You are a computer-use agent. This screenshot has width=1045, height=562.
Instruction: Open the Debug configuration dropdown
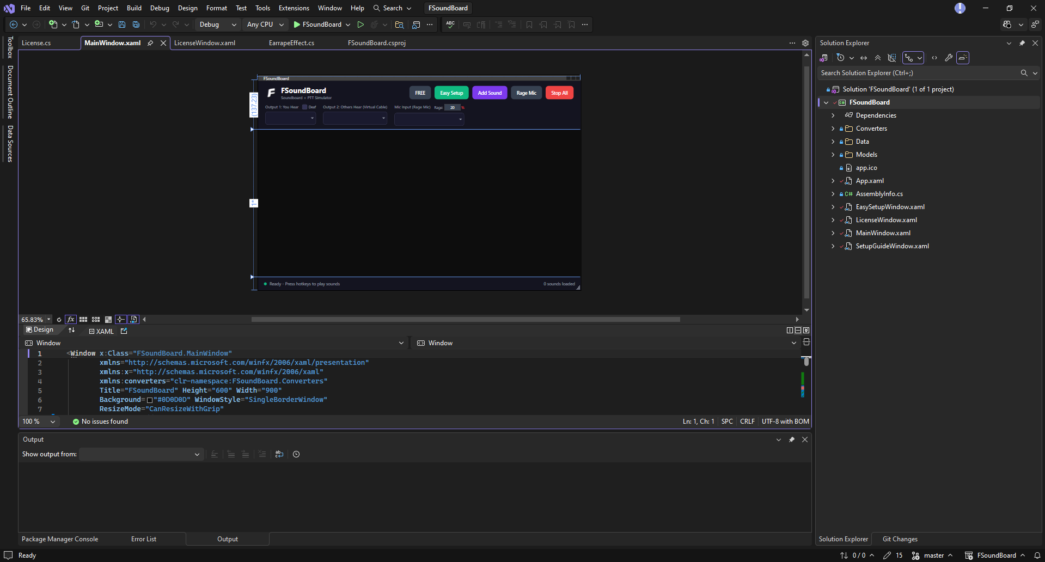(x=217, y=25)
